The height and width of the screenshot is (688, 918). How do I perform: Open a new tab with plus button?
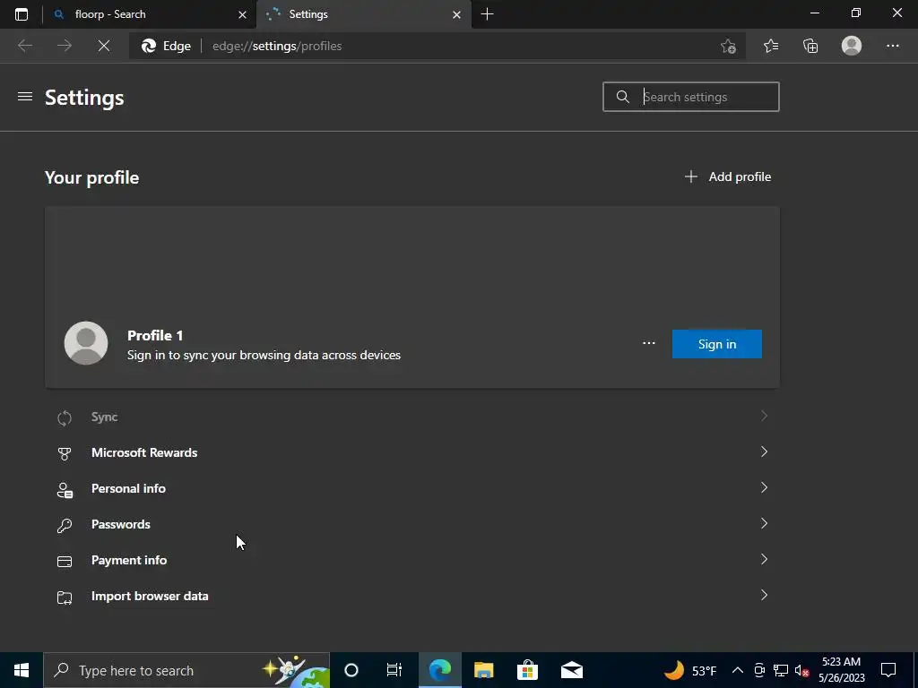(x=487, y=14)
